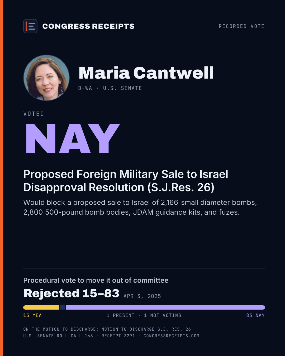The width and height of the screenshot is (285, 356).
Task: Click the Congress Receipts bracket logo icon
Action: [x=30, y=26]
